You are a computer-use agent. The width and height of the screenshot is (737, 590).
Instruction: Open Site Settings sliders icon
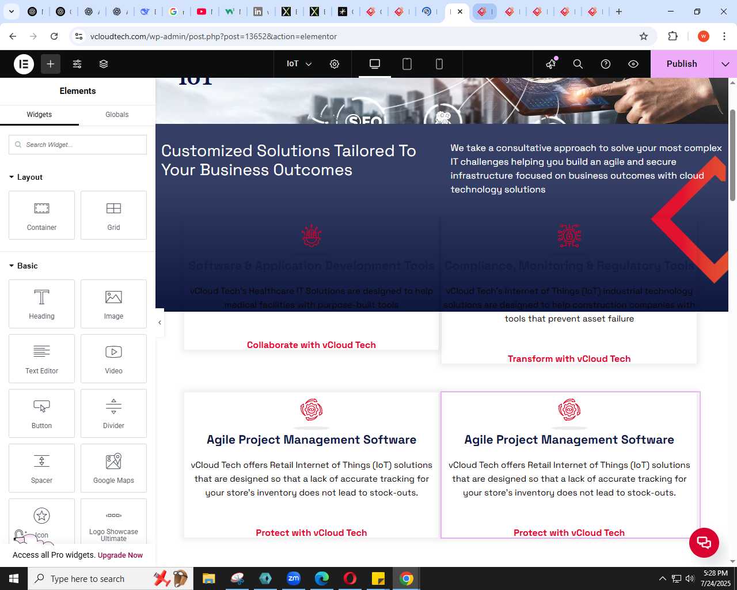[77, 64]
